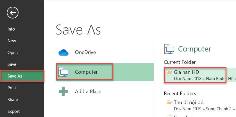
Task: Go to the Open menu item
Action: click(13, 53)
